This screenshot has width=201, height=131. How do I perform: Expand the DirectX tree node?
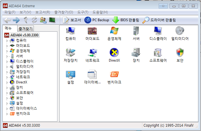7,82
